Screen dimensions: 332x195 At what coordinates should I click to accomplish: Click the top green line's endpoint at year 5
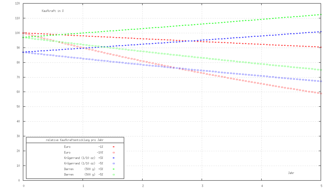tap(321, 15)
